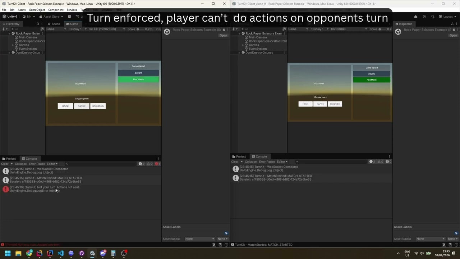The width and height of the screenshot is (460, 259).
Task: Click Open button in left Inspector header
Action: tap(223, 35)
